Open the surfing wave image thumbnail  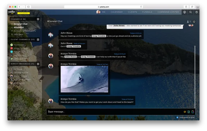[84, 79]
